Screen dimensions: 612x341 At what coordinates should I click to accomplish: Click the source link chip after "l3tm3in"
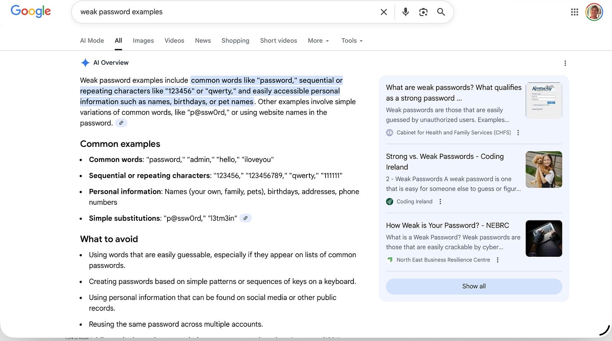coord(246,218)
